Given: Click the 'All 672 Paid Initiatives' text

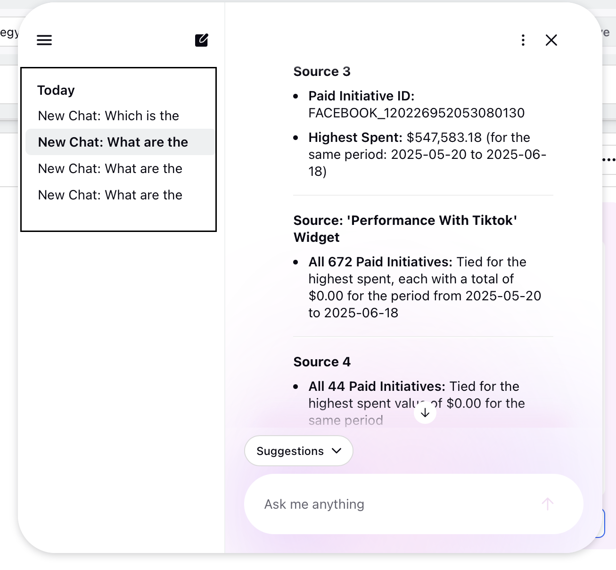Looking at the screenshot, I should 380,262.
